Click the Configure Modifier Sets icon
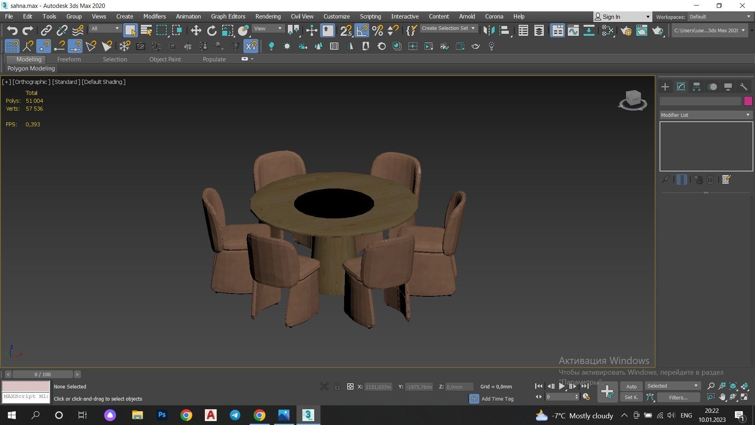This screenshot has width=755, height=425. pos(726,179)
